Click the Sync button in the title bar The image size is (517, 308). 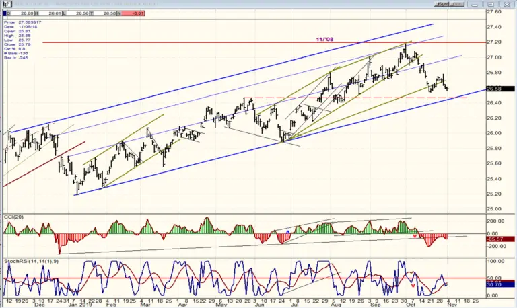coord(442,4)
